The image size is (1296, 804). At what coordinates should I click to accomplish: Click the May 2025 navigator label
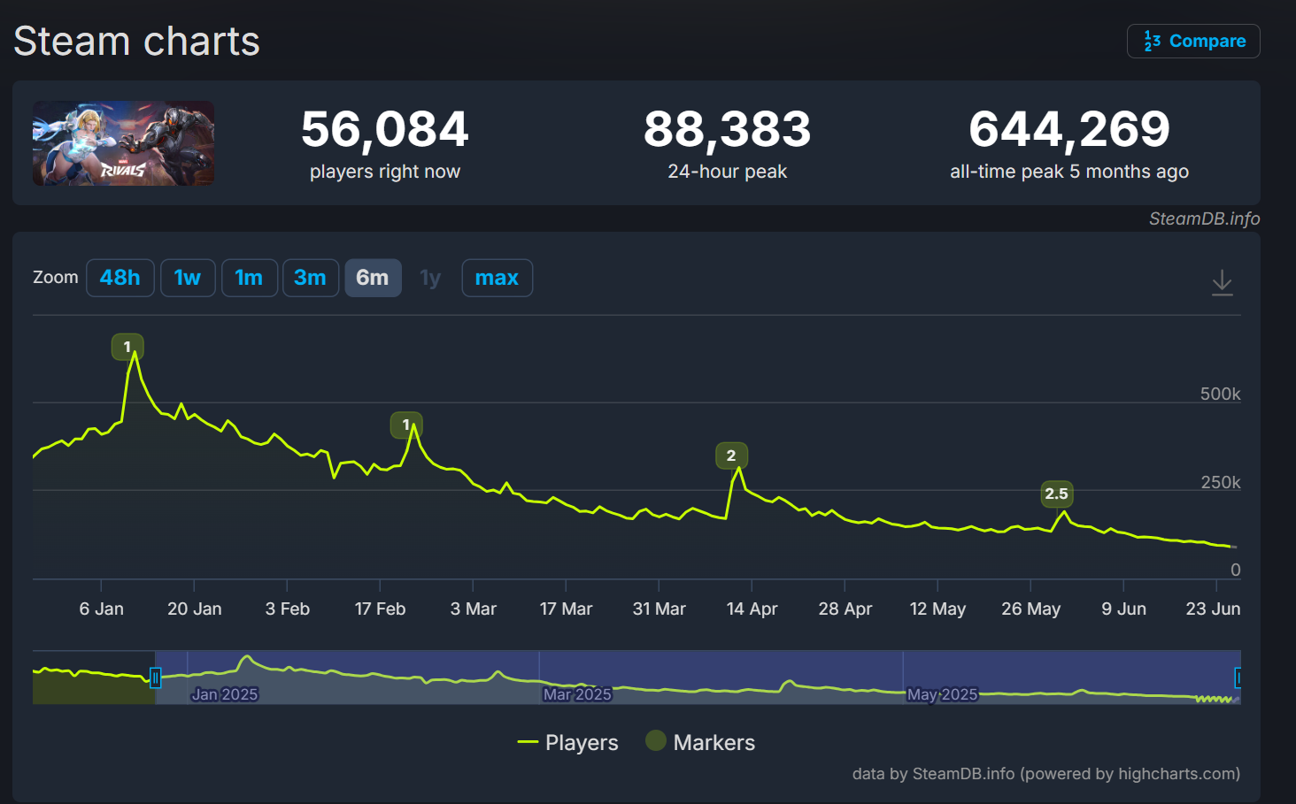click(x=942, y=694)
